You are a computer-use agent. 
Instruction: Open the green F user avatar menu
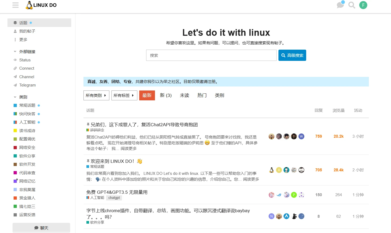click(x=363, y=5)
